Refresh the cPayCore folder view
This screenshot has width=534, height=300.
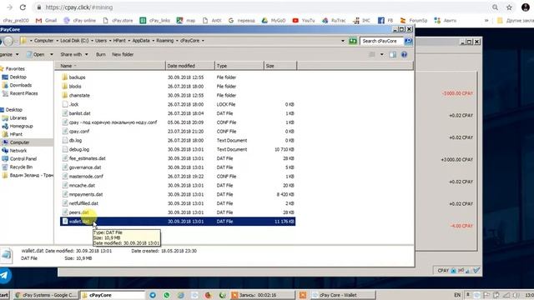tap(353, 41)
